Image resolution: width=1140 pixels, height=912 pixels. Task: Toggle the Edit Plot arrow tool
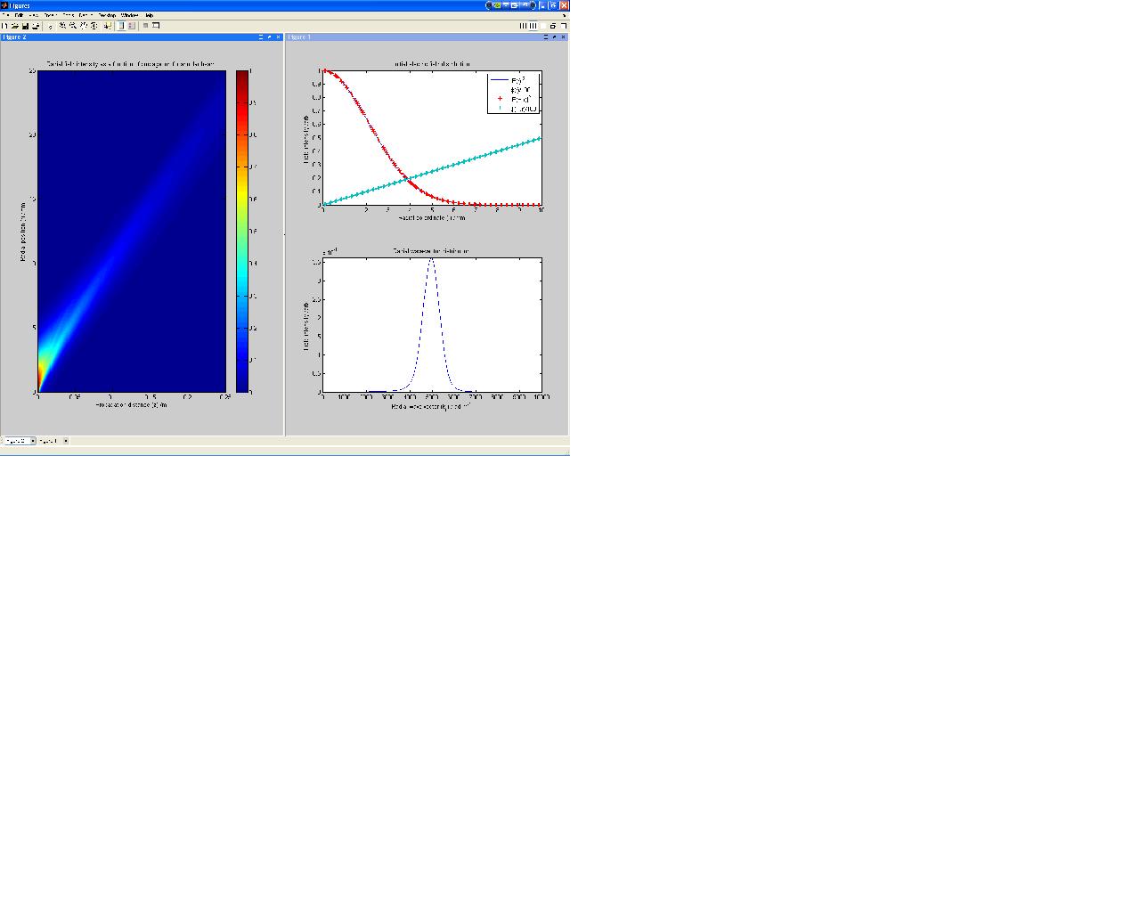[50, 26]
